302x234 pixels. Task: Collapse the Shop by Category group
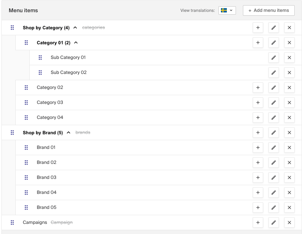[75, 28]
